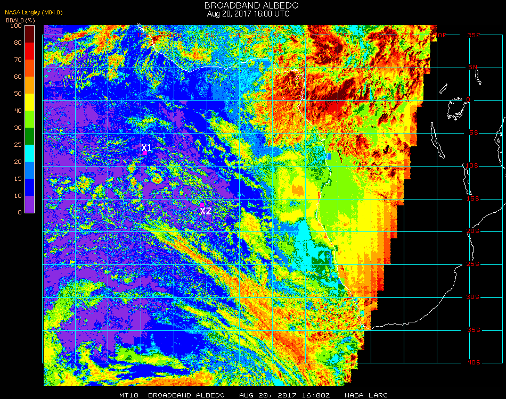506x399 pixels.
Task: Click the legend value 10
Action: pyautogui.click(x=18, y=196)
